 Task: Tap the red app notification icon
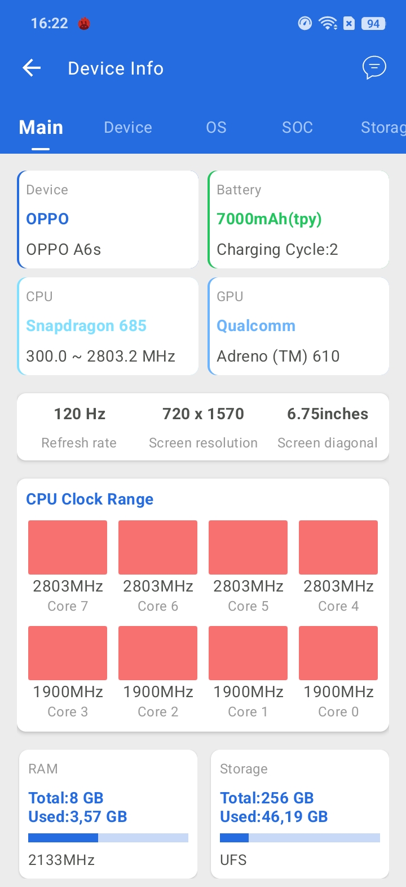[84, 23]
